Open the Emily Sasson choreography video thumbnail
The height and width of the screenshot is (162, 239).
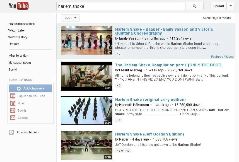point(86,40)
